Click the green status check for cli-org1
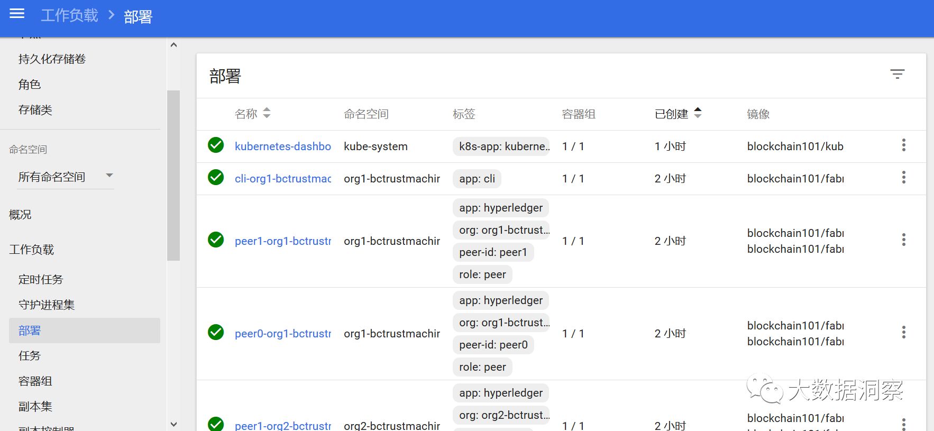The width and height of the screenshot is (934, 431). [216, 177]
